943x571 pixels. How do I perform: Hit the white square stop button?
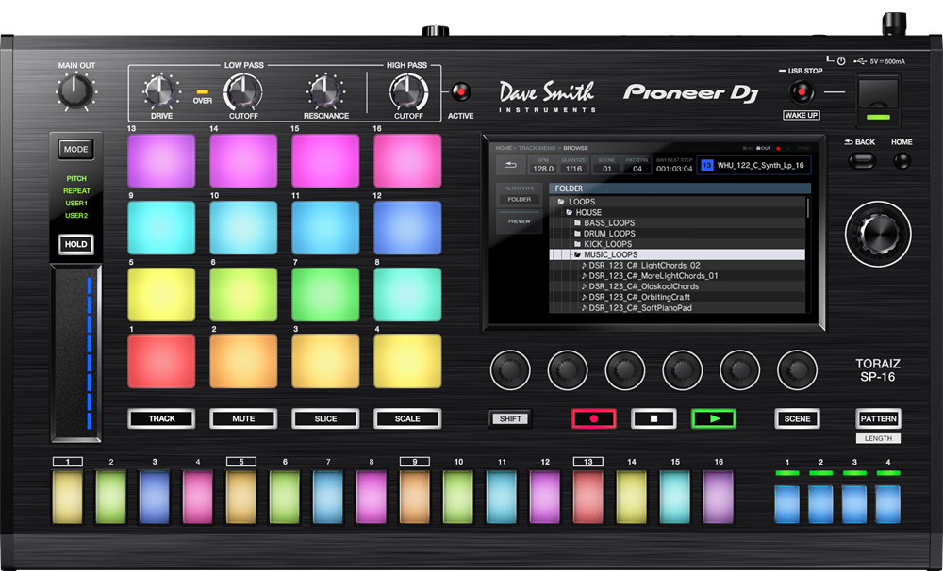tap(653, 418)
